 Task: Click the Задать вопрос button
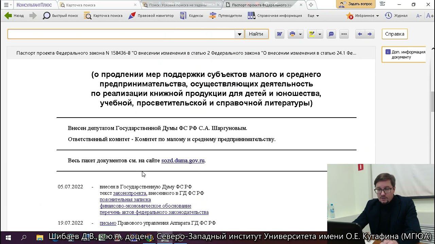click(356, 4)
